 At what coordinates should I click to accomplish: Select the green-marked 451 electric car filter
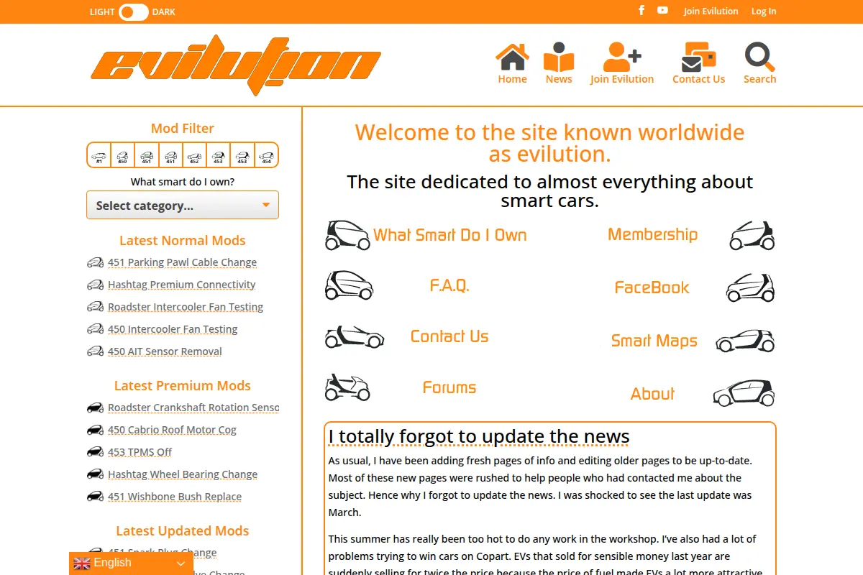147,155
